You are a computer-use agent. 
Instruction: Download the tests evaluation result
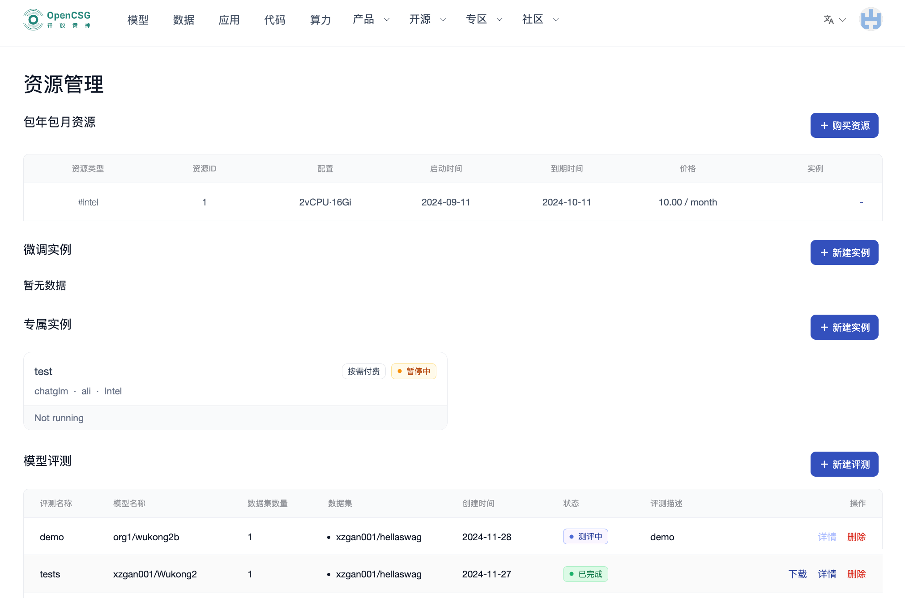click(x=797, y=574)
